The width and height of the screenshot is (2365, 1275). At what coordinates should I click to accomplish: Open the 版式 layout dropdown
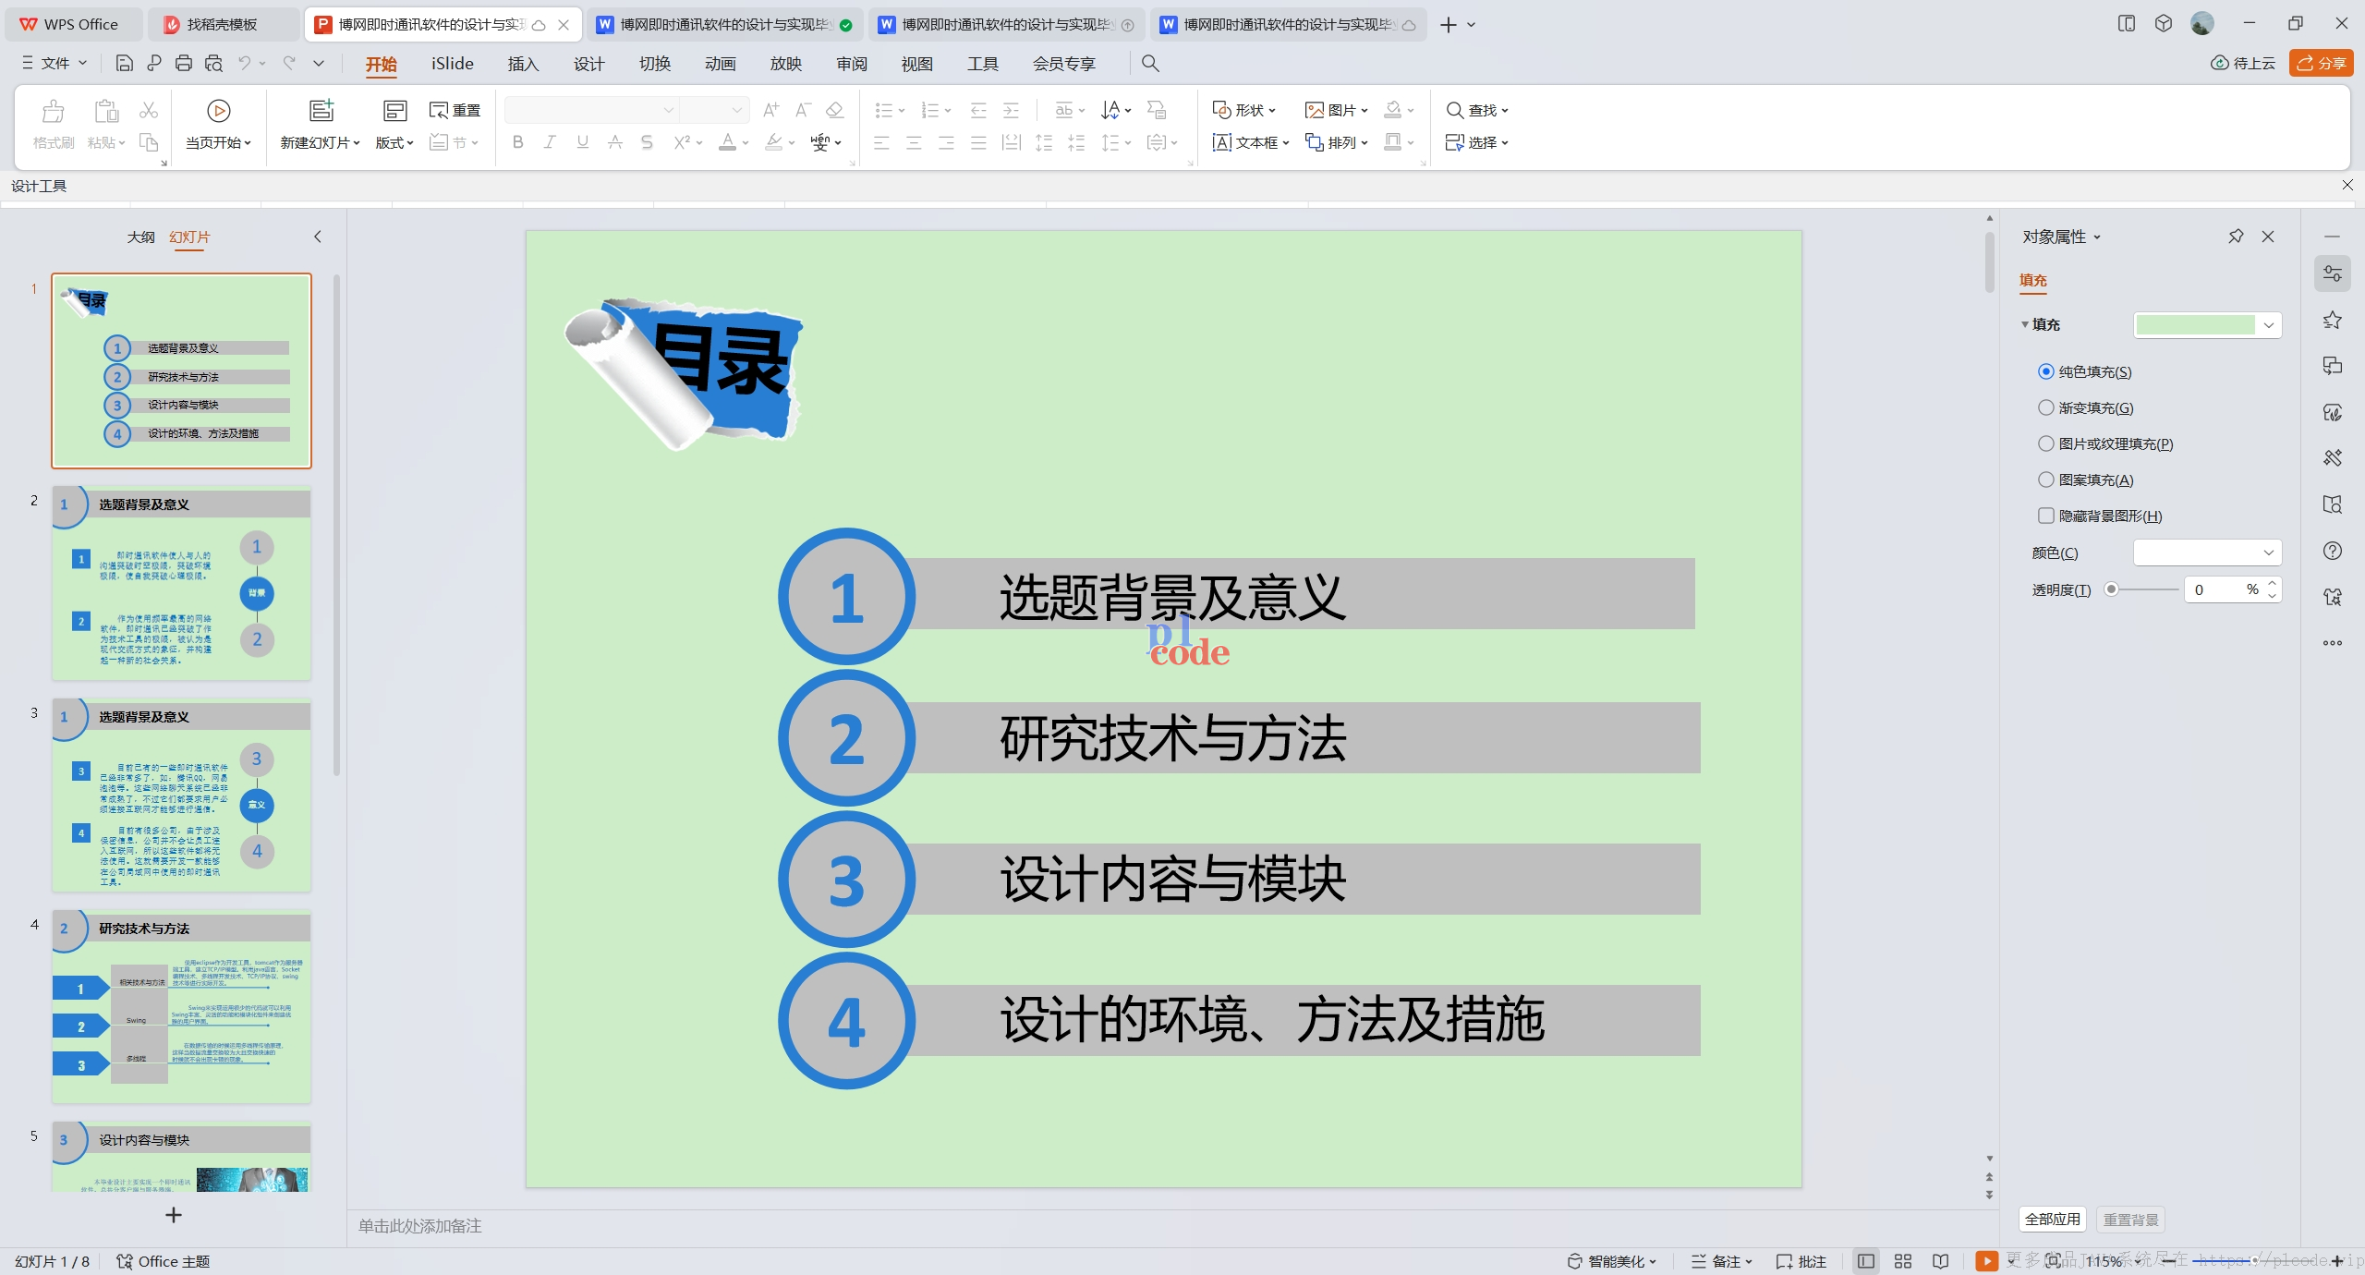click(x=394, y=142)
